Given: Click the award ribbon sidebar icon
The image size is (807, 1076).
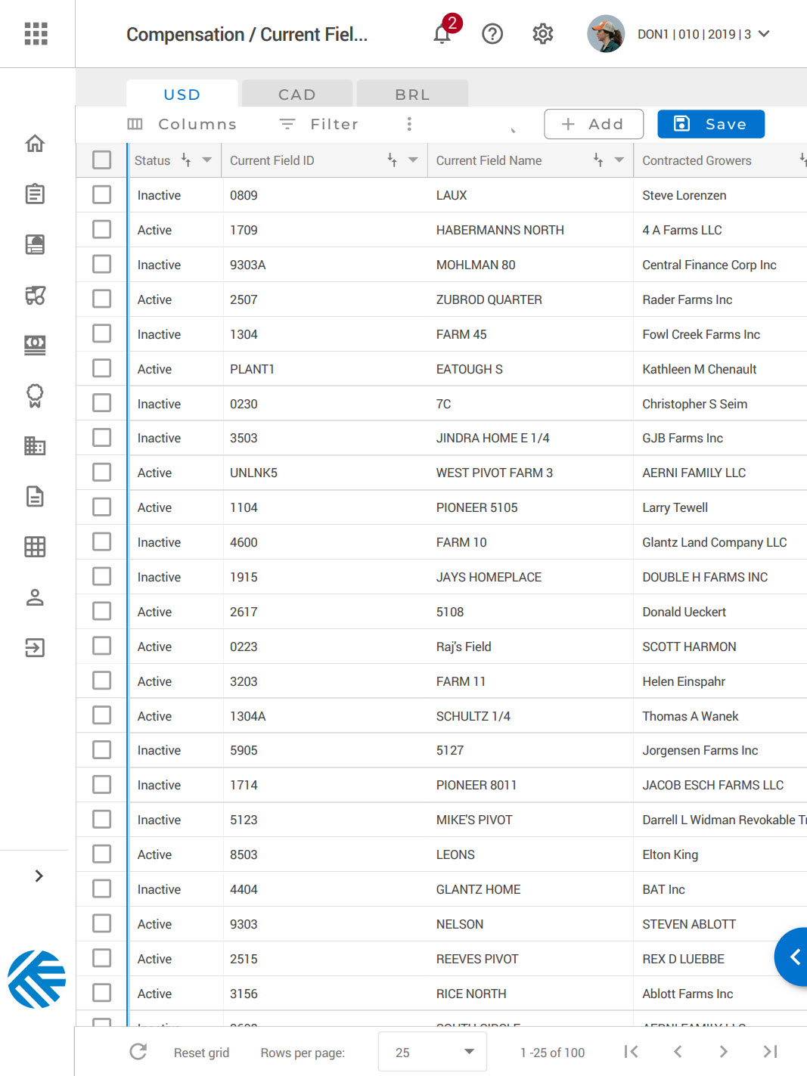Looking at the screenshot, I should coord(35,395).
